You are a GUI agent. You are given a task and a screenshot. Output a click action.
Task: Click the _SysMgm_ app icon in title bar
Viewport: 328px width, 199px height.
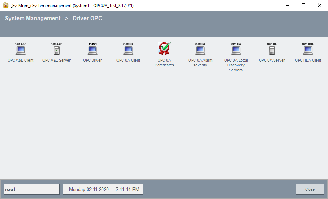pyautogui.click(x=6, y=5)
